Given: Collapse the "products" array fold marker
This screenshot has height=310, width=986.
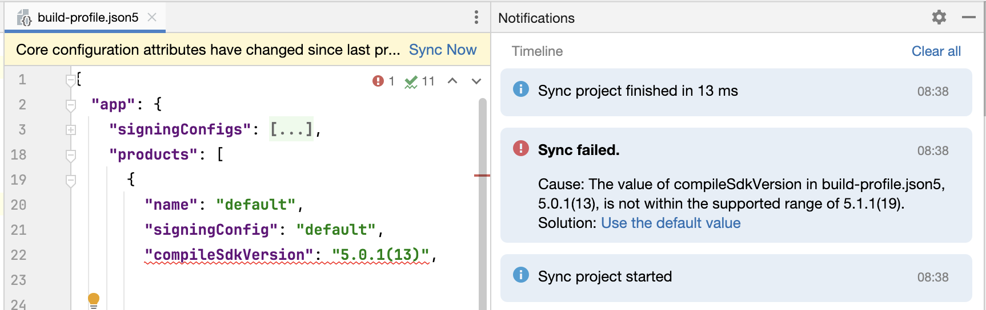Looking at the screenshot, I should 71,155.
